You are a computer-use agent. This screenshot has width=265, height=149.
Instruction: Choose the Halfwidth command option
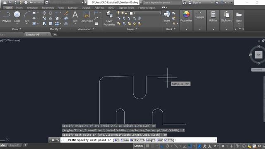(137, 140)
